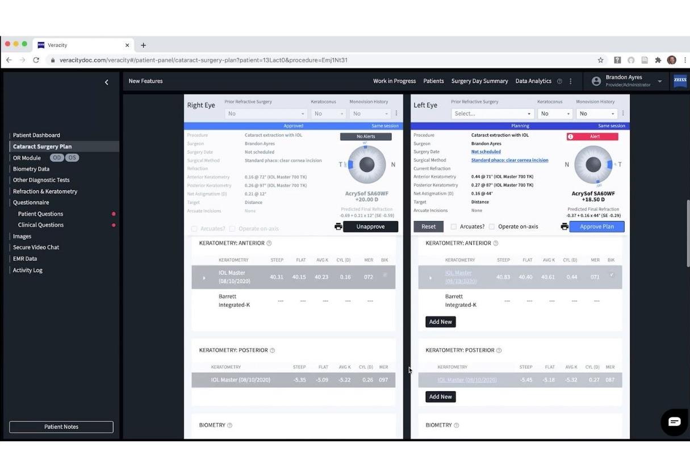
Task: Go to Work in Progress
Action: [x=394, y=81]
